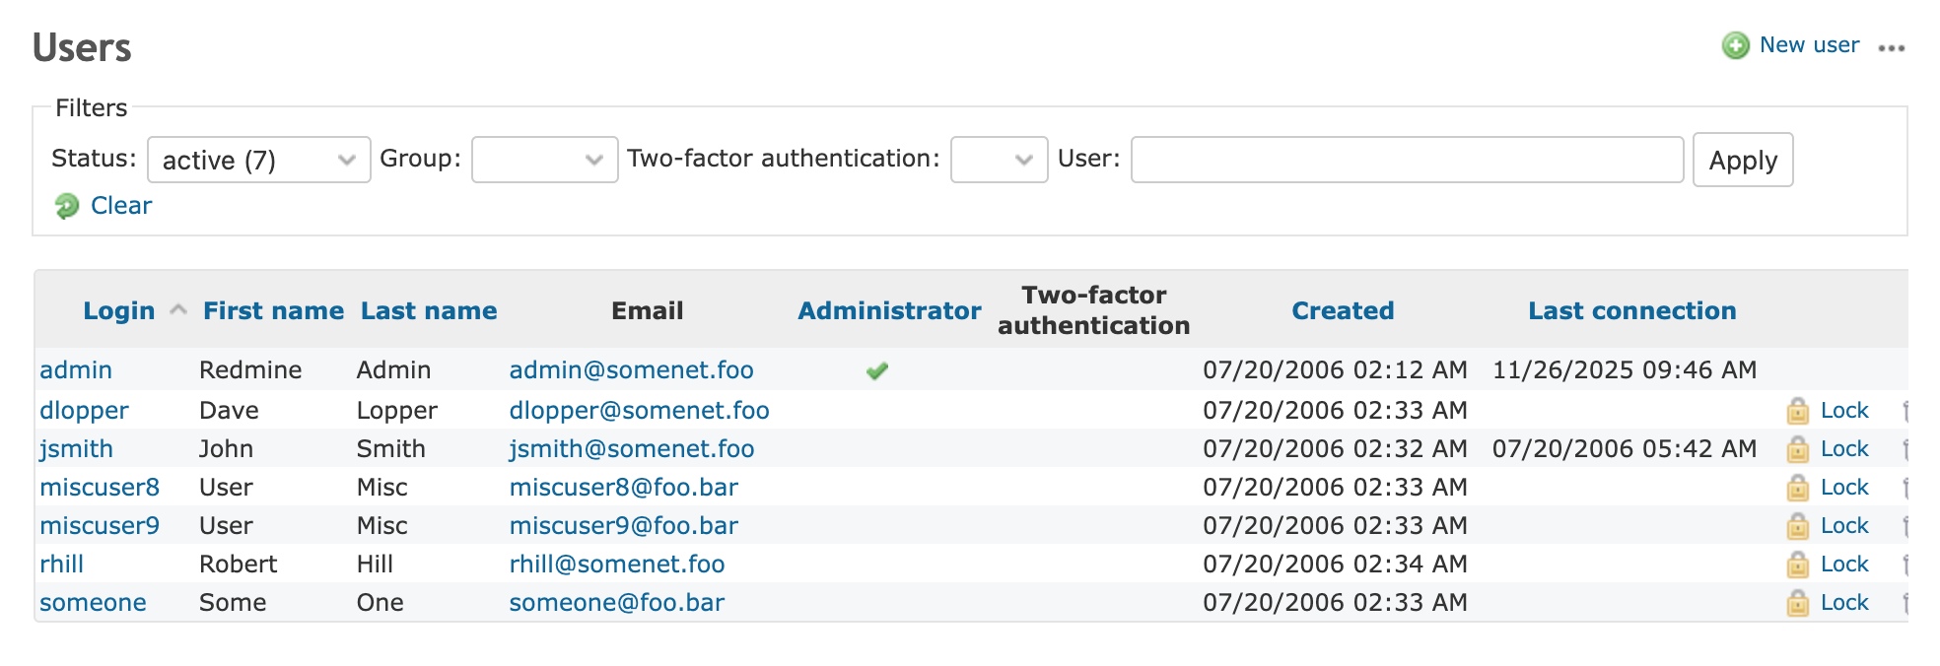Click the lock icon for jsmith
Image resolution: width=1940 pixels, height=666 pixels.
1798,449
